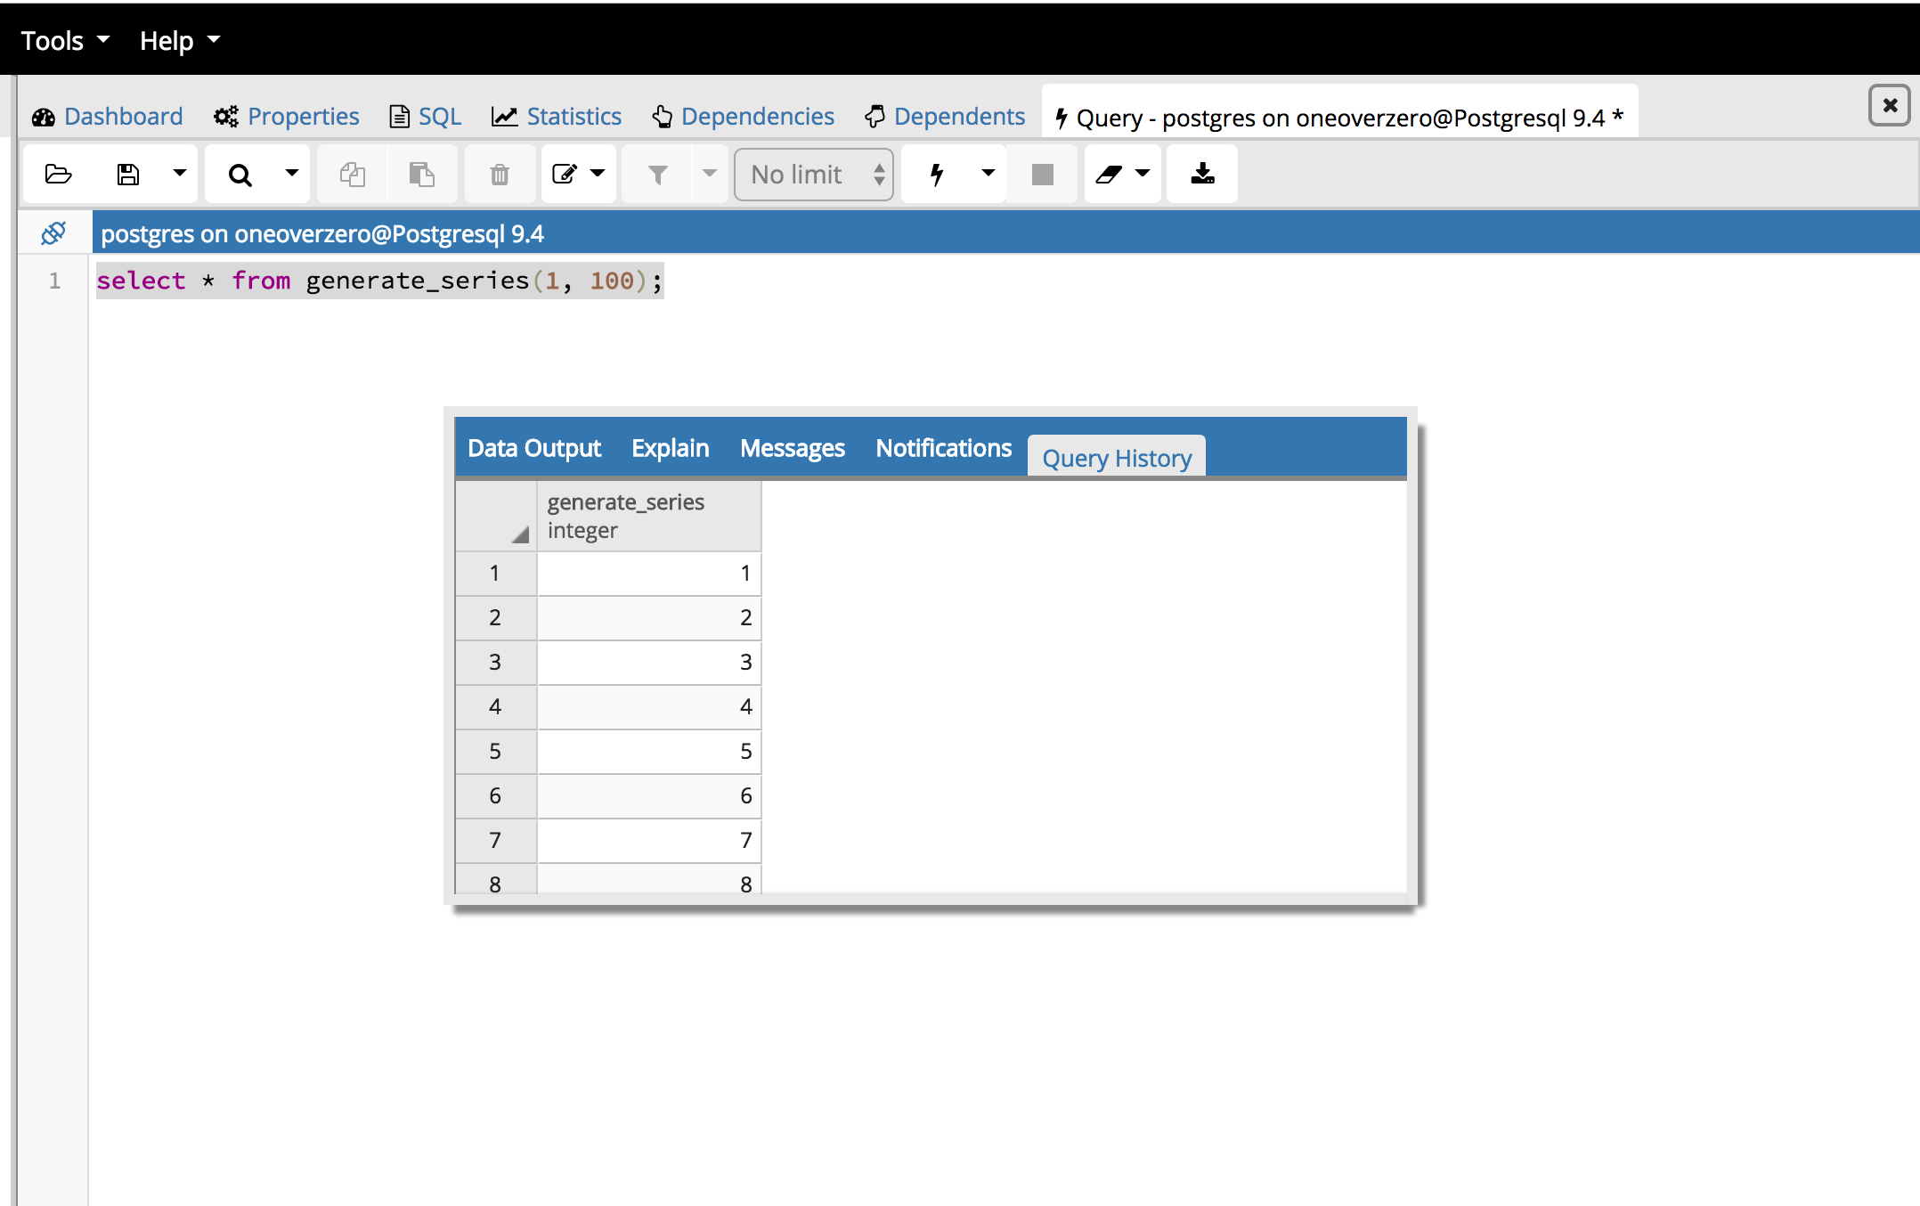1920x1206 pixels.
Task: Open the Tools menu
Action: click(x=64, y=40)
